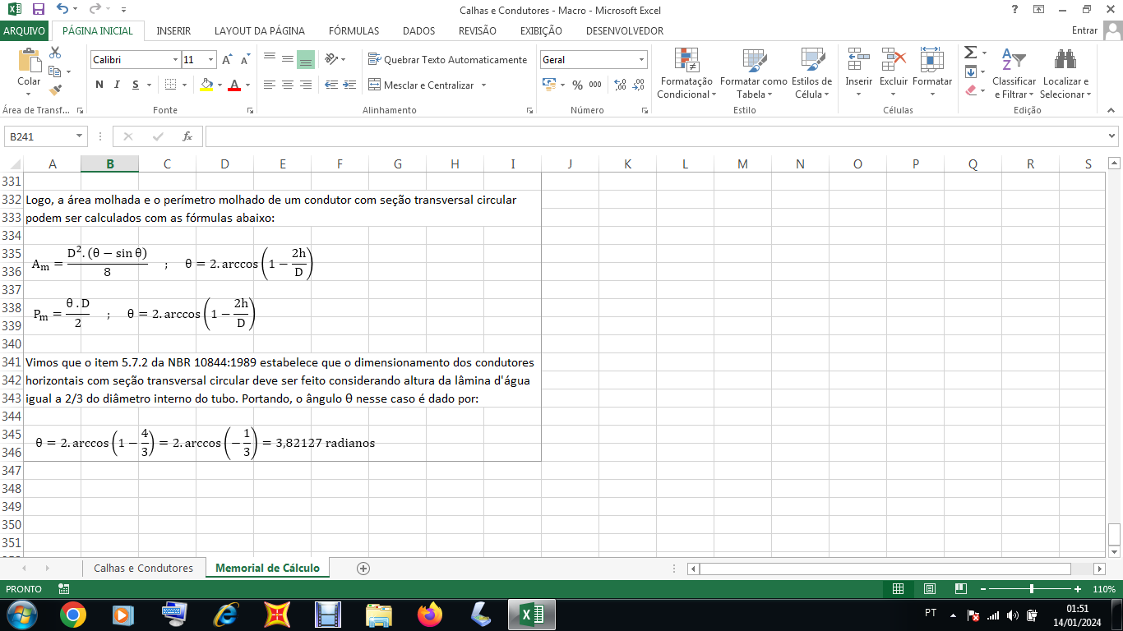Click Localizar e Selecionar binoculars
The image size is (1123, 631).
[1065, 74]
